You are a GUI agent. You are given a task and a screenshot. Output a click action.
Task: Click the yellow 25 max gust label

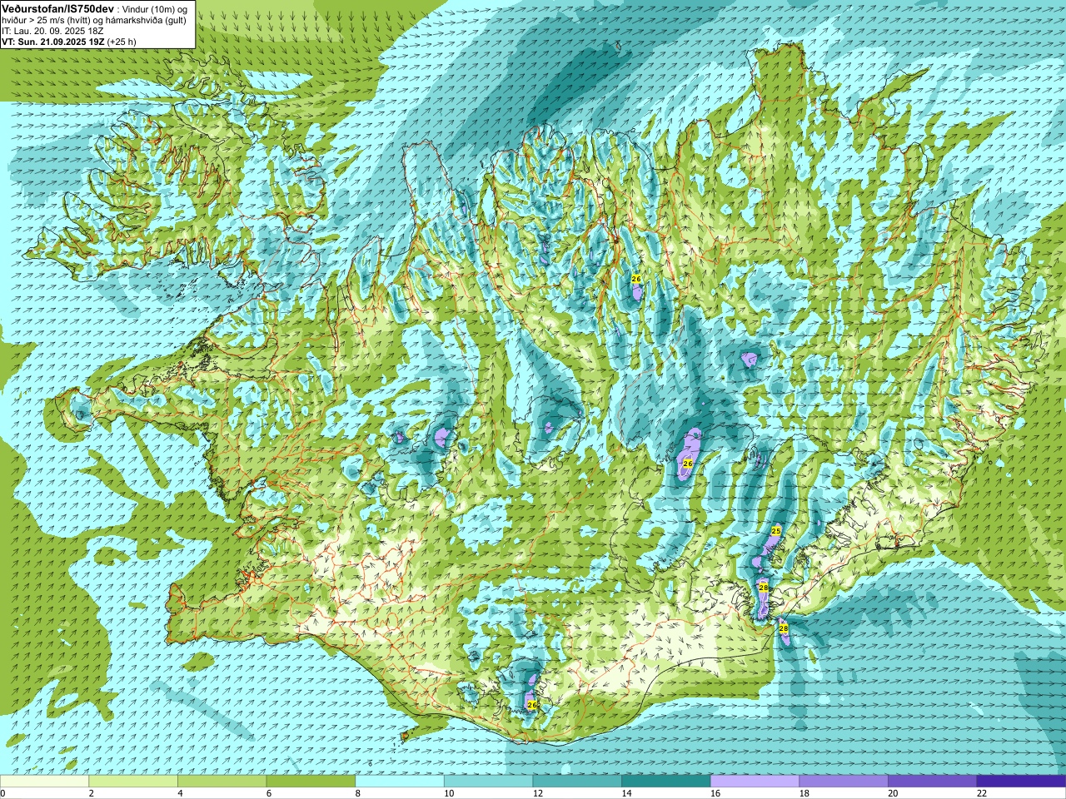[776, 531]
